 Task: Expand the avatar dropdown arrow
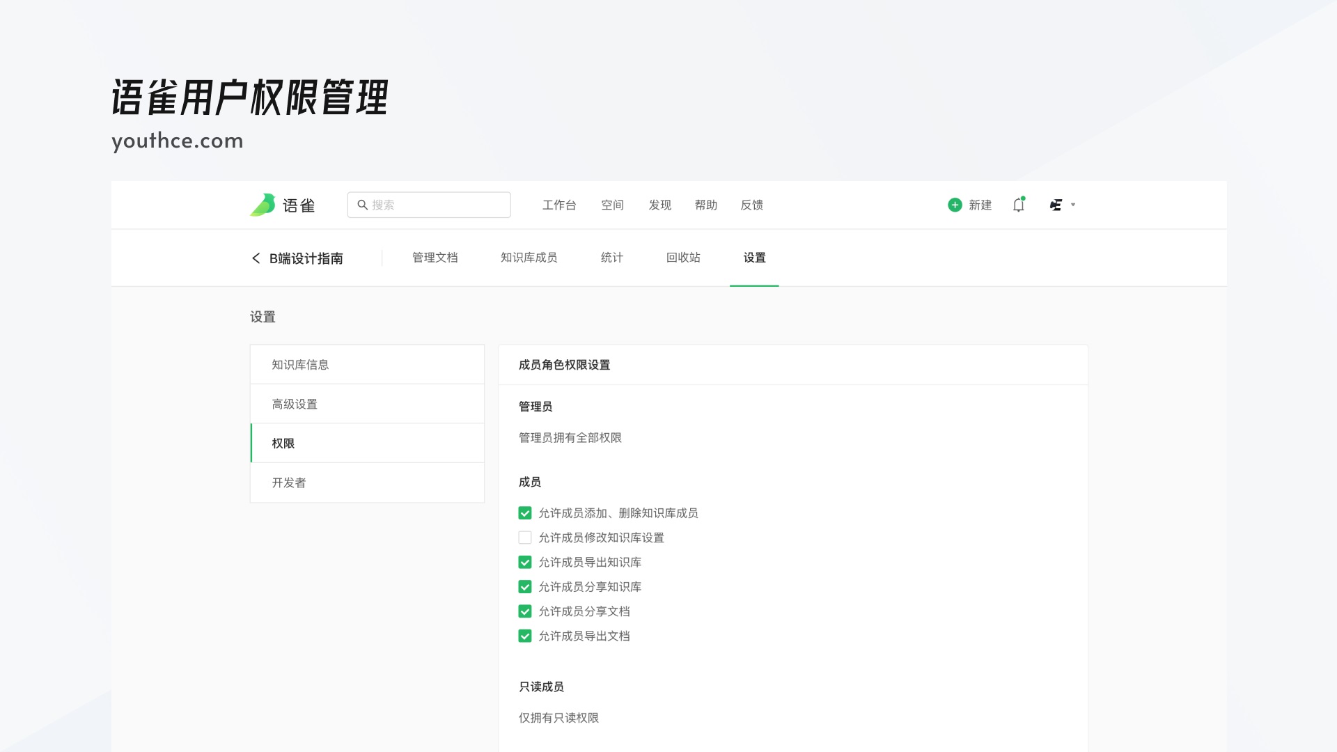(x=1073, y=205)
